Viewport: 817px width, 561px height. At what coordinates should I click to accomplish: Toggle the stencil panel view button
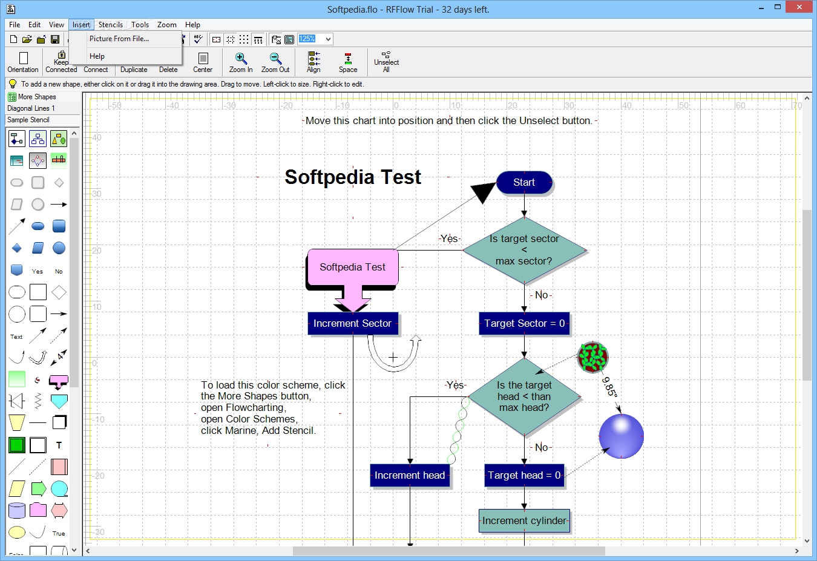tap(289, 39)
